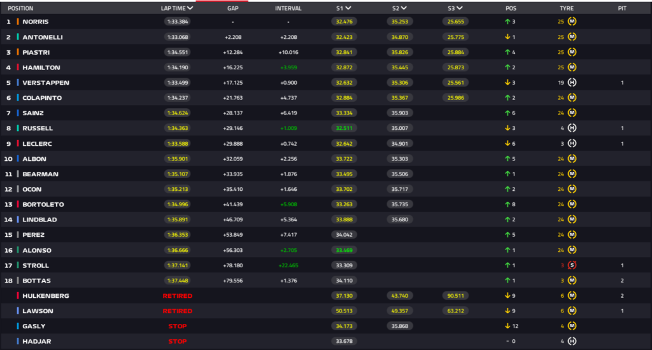This screenshot has width=652, height=350.
Task: Click Verstappen's S3 time 25.561
Action: coord(455,83)
